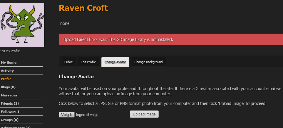Image resolution: width=283 pixels, height=128 pixels.
Task: Open the Edit My Profile link
Action: pyautogui.click(x=10, y=51)
